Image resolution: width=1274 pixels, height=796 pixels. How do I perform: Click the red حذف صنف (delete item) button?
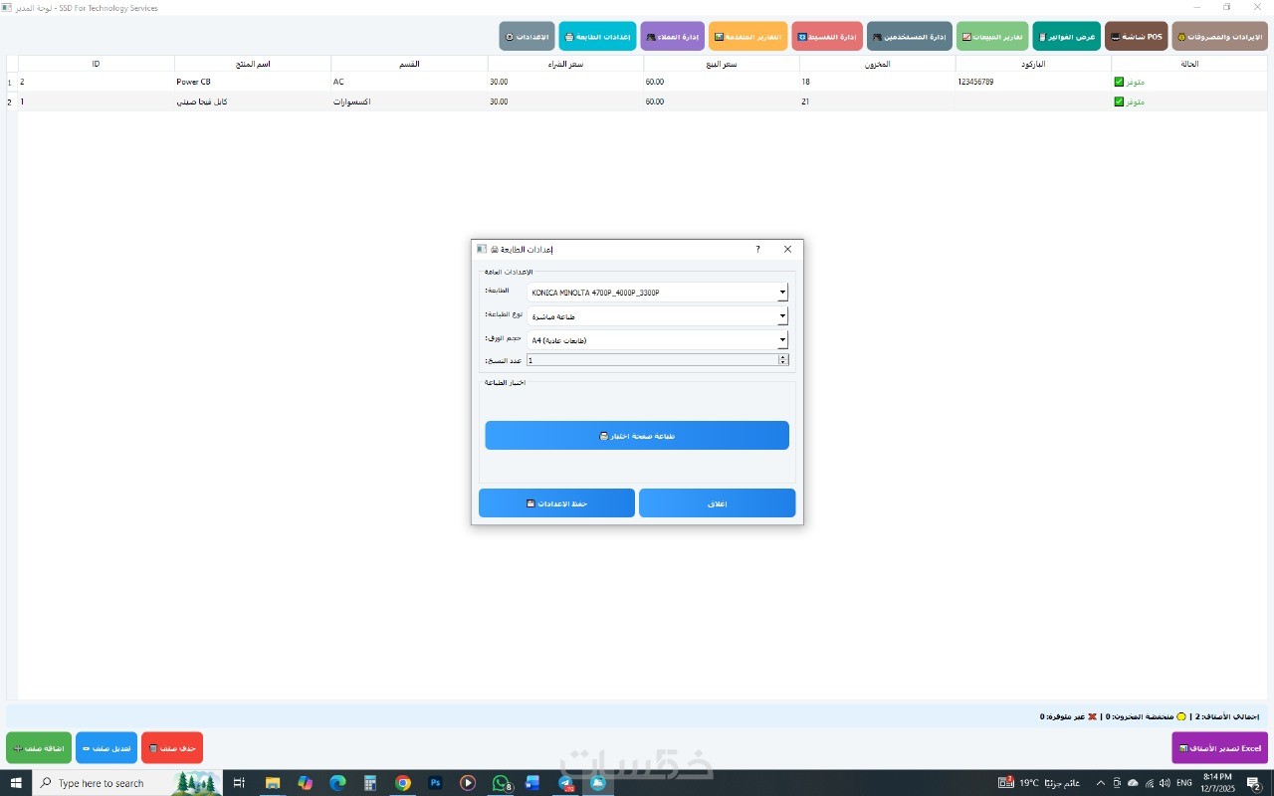(172, 748)
